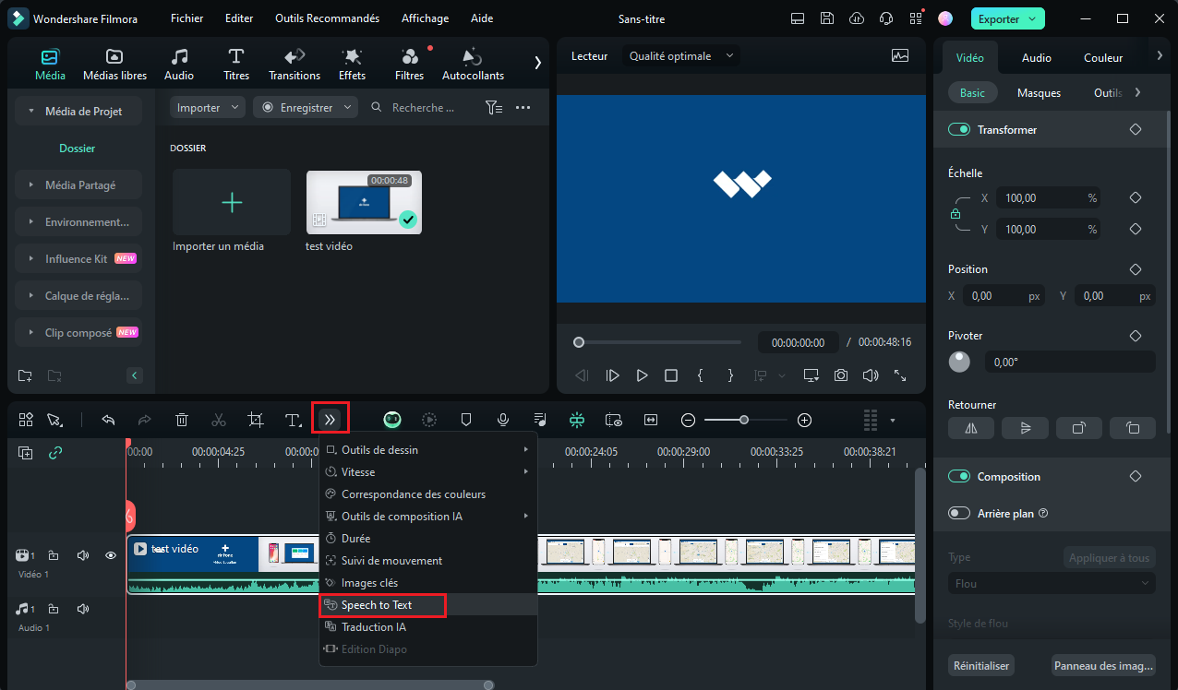The height and width of the screenshot is (690, 1178).
Task: Click the filter sort icon beside search
Action: (494, 108)
